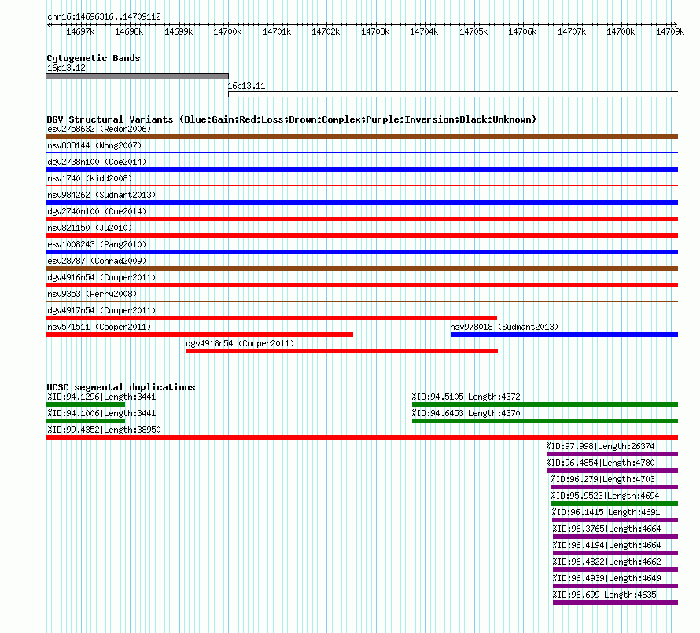Viewport: 700px width, 633px height.
Task: Select esv28787 (Conrad2009) label
Action: pyautogui.click(x=97, y=262)
